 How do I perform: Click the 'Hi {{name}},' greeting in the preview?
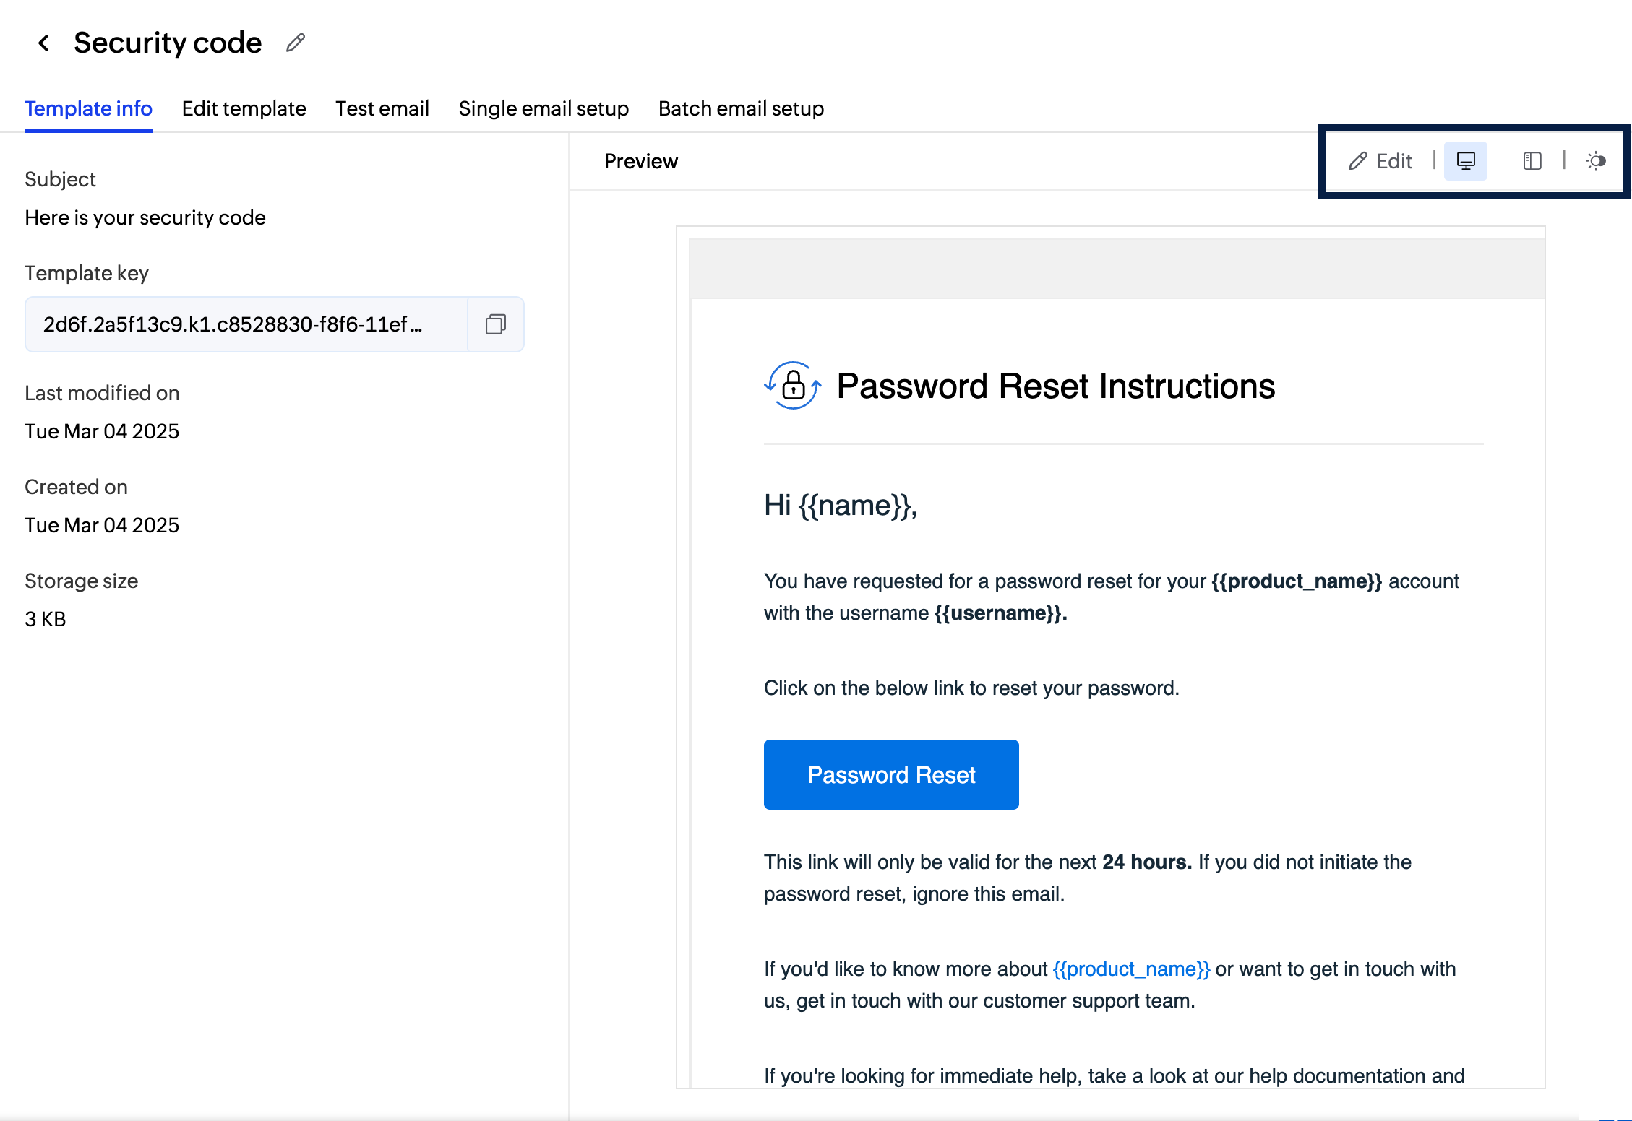point(841,505)
